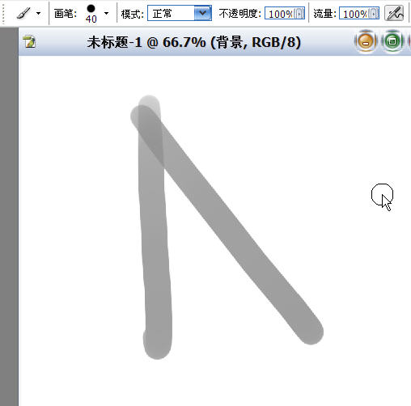Open the 模式 blend mode combo box arrow
The image size is (411, 406).
[x=203, y=13]
